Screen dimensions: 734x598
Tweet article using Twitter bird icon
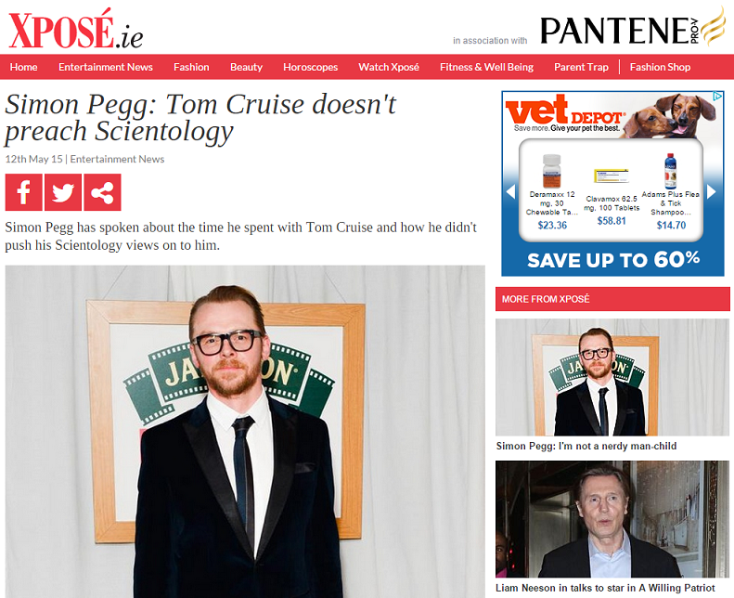coord(63,192)
